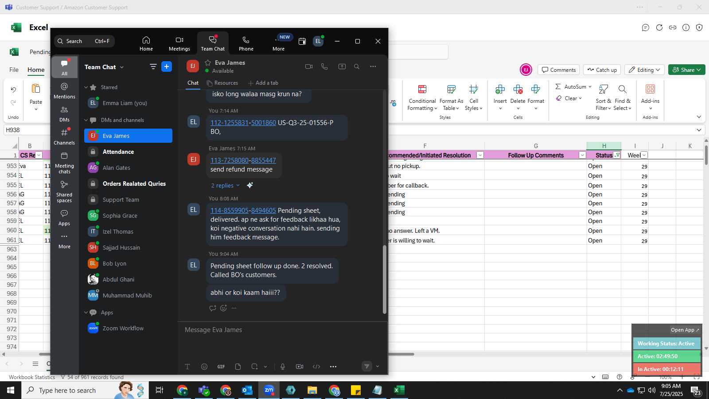Open text formatting options in message toolbar
Viewport: 709px width, 399px height.
click(x=187, y=367)
